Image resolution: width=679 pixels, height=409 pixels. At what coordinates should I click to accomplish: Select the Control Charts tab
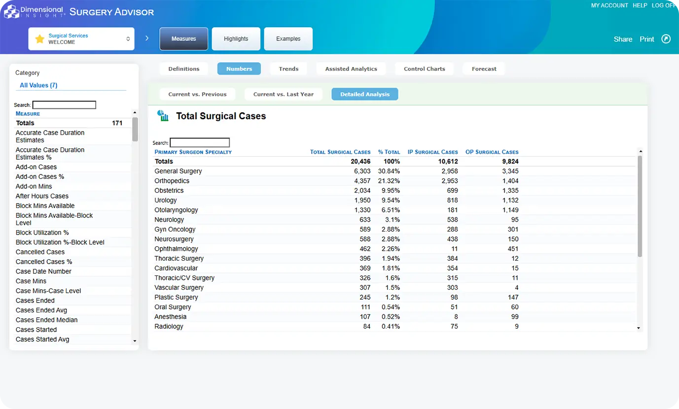[x=424, y=69]
